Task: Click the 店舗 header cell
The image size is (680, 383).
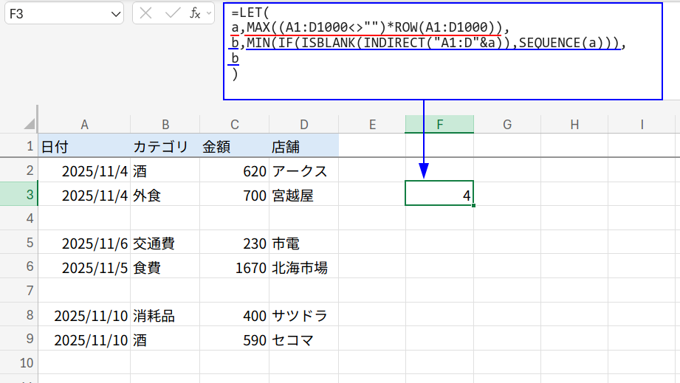Action: point(304,146)
